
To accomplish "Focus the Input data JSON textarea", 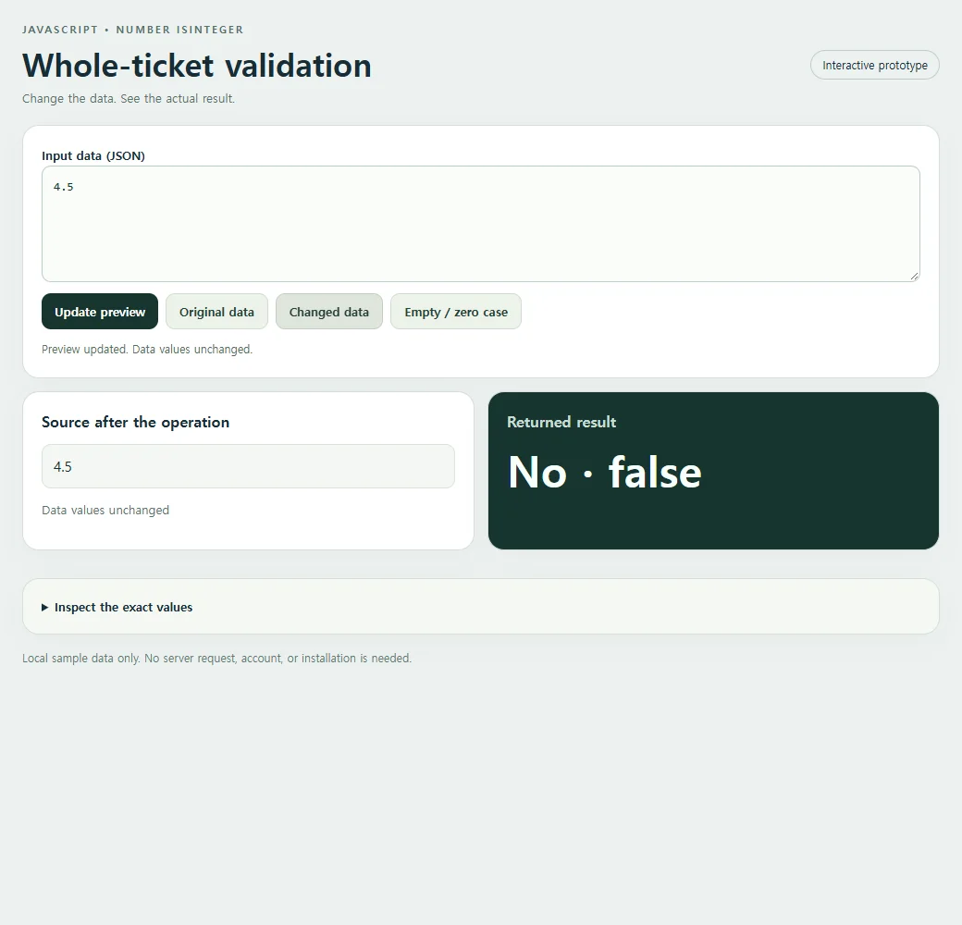I will point(481,224).
